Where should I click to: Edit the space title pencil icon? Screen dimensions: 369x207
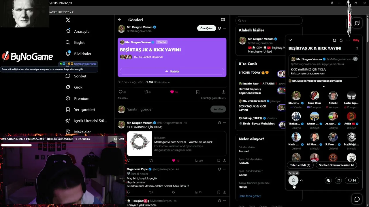coord(357,48)
